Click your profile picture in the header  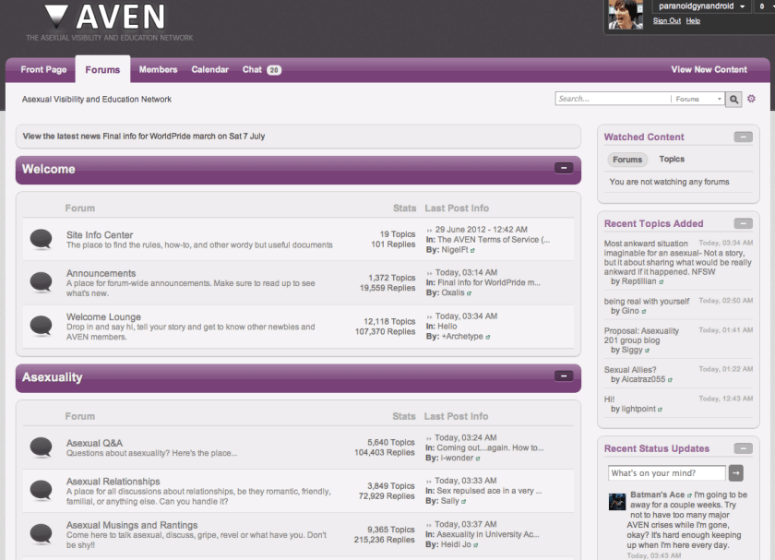625,16
